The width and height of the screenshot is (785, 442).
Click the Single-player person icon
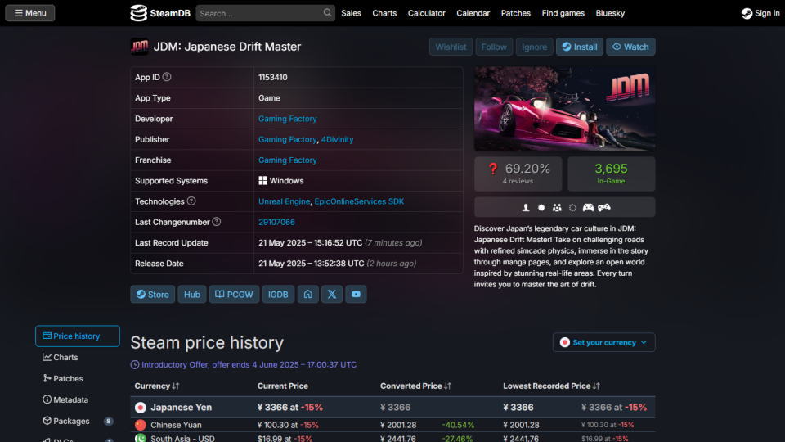526,207
